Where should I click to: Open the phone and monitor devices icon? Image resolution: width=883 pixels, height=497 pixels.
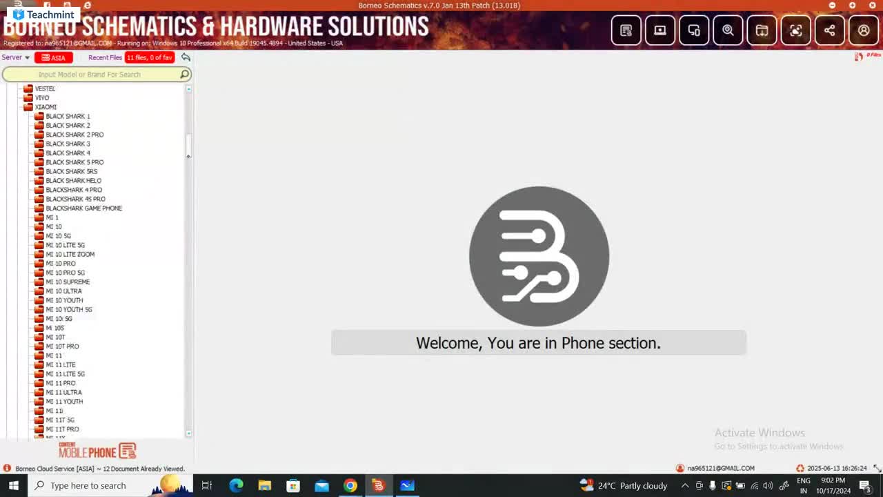point(694,30)
